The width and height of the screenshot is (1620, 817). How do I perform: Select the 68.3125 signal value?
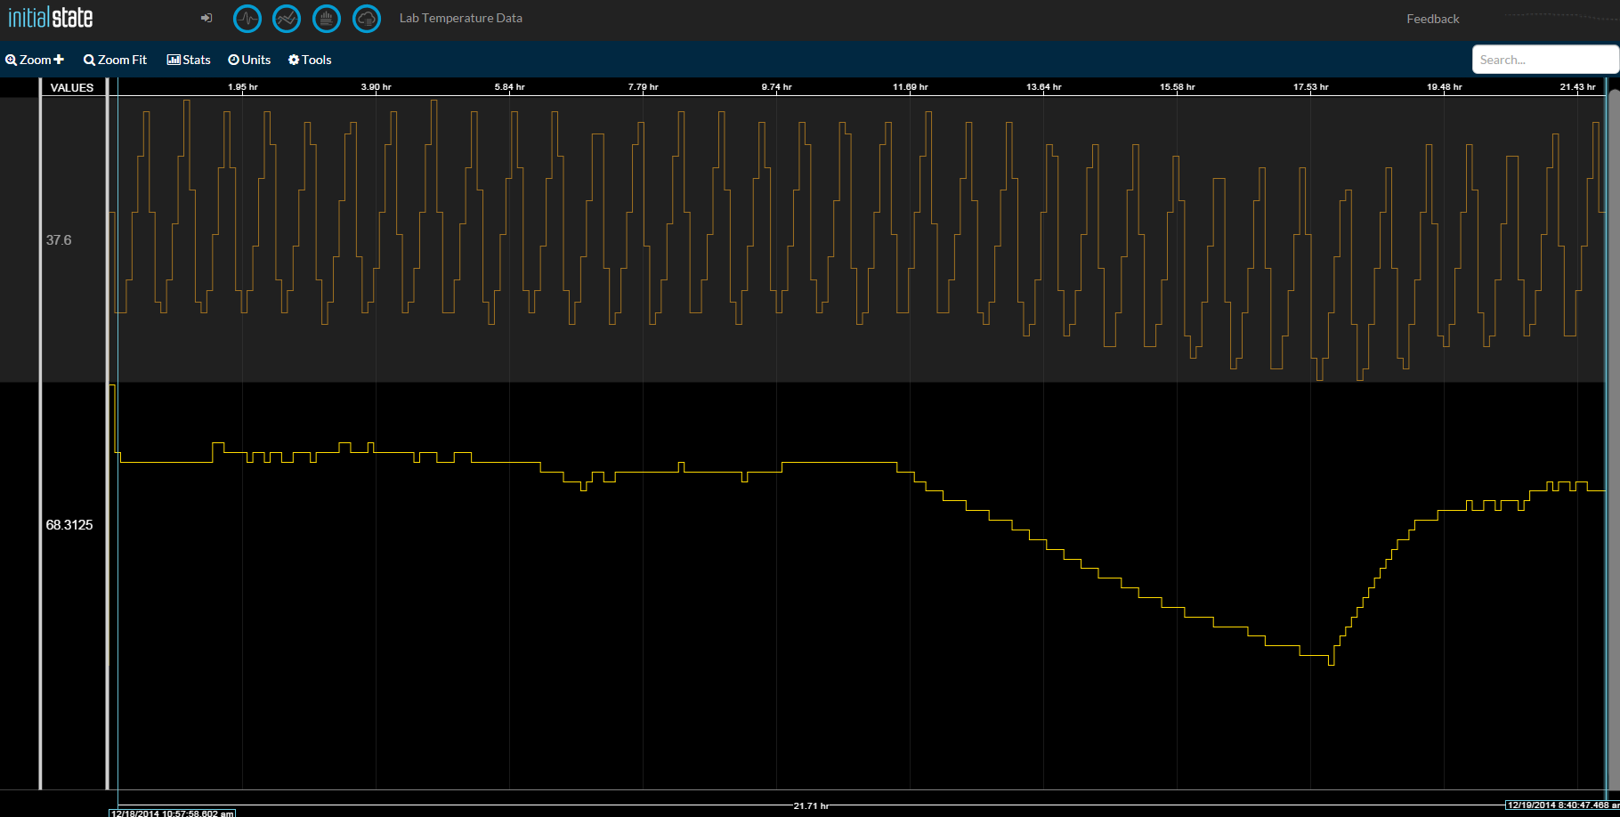(69, 525)
